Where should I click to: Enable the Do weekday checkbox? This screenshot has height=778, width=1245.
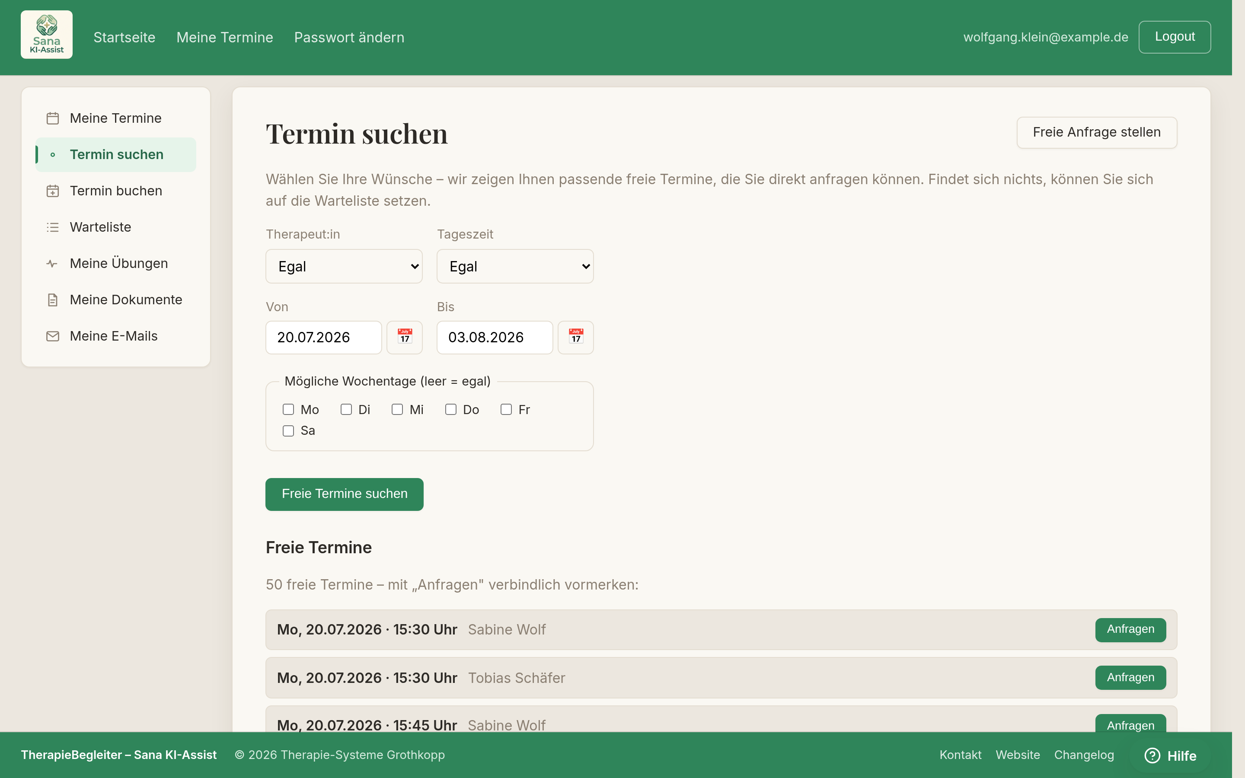pyautogui.click(x=451, y=410)
